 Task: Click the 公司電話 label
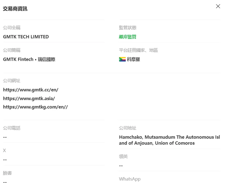[12, 128]
